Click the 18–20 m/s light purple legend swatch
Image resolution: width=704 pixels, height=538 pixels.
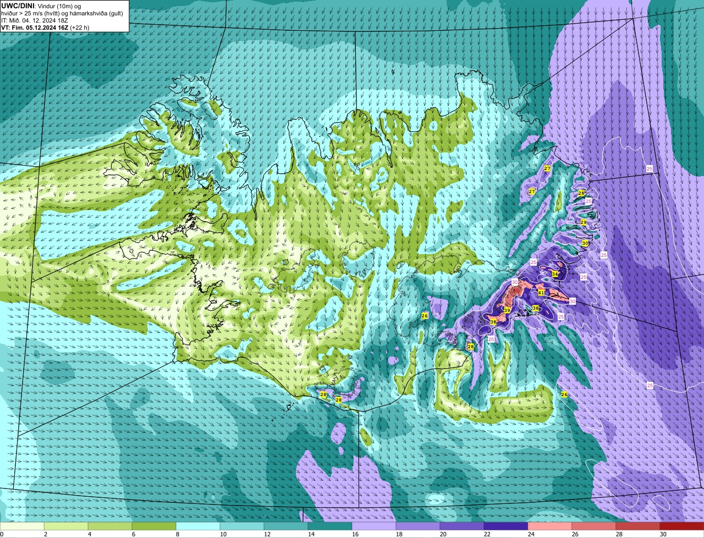(418, 526)
